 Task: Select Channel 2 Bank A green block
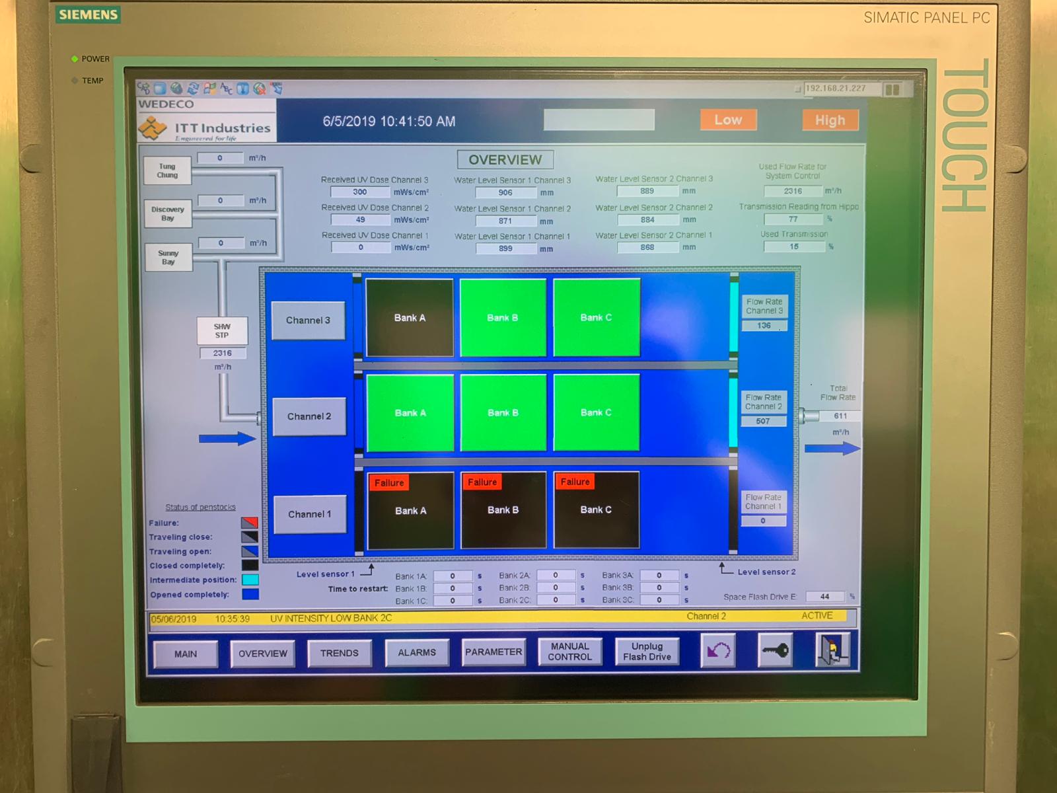pos(410,413)
